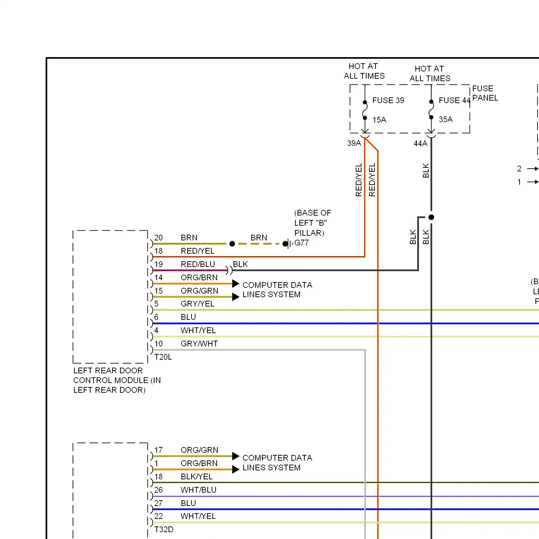Image resolution: width=539 pixels, height=539 pixels.
Task: Click the T32D connector label
Action: point(164,529)
